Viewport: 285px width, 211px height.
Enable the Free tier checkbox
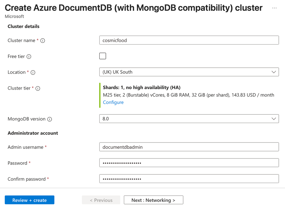click(103, 56)
